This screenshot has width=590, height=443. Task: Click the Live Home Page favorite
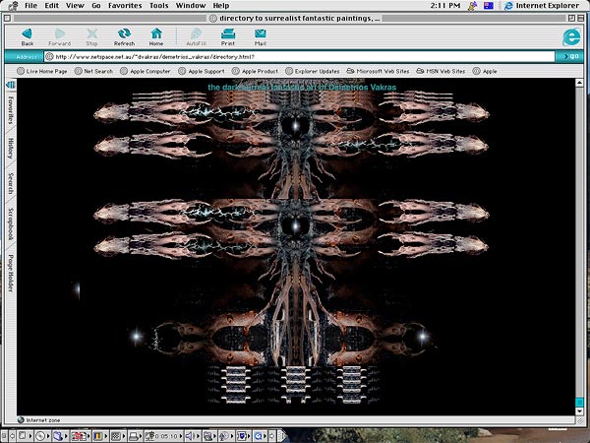pos(42,71)
